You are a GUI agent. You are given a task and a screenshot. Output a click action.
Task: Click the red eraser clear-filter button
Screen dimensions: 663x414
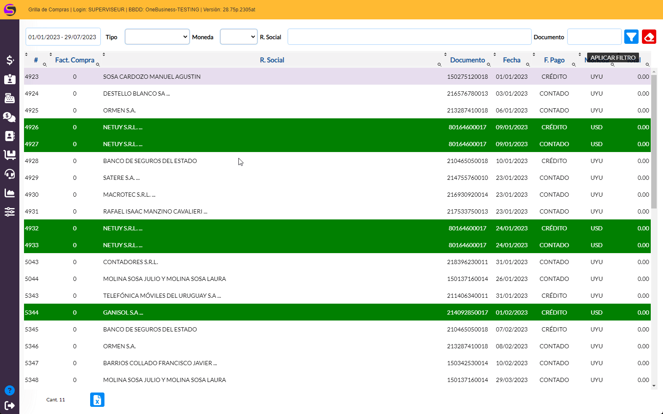(x=649, y=37)
